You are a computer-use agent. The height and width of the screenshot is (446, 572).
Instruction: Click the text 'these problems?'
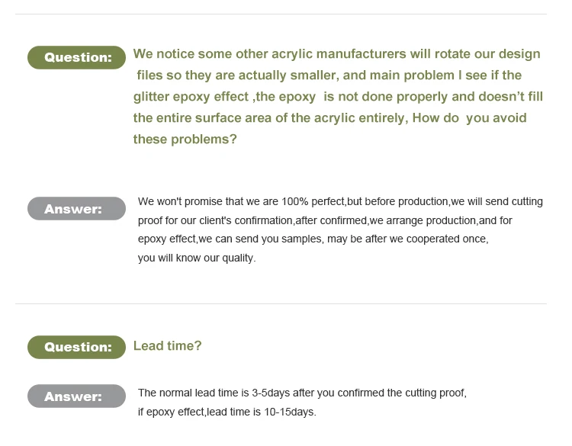185,140
